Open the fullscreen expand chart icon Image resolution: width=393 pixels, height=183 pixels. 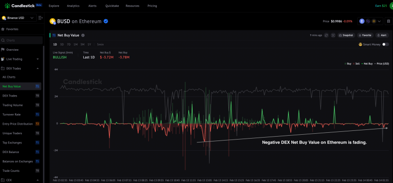coord(333,35)
